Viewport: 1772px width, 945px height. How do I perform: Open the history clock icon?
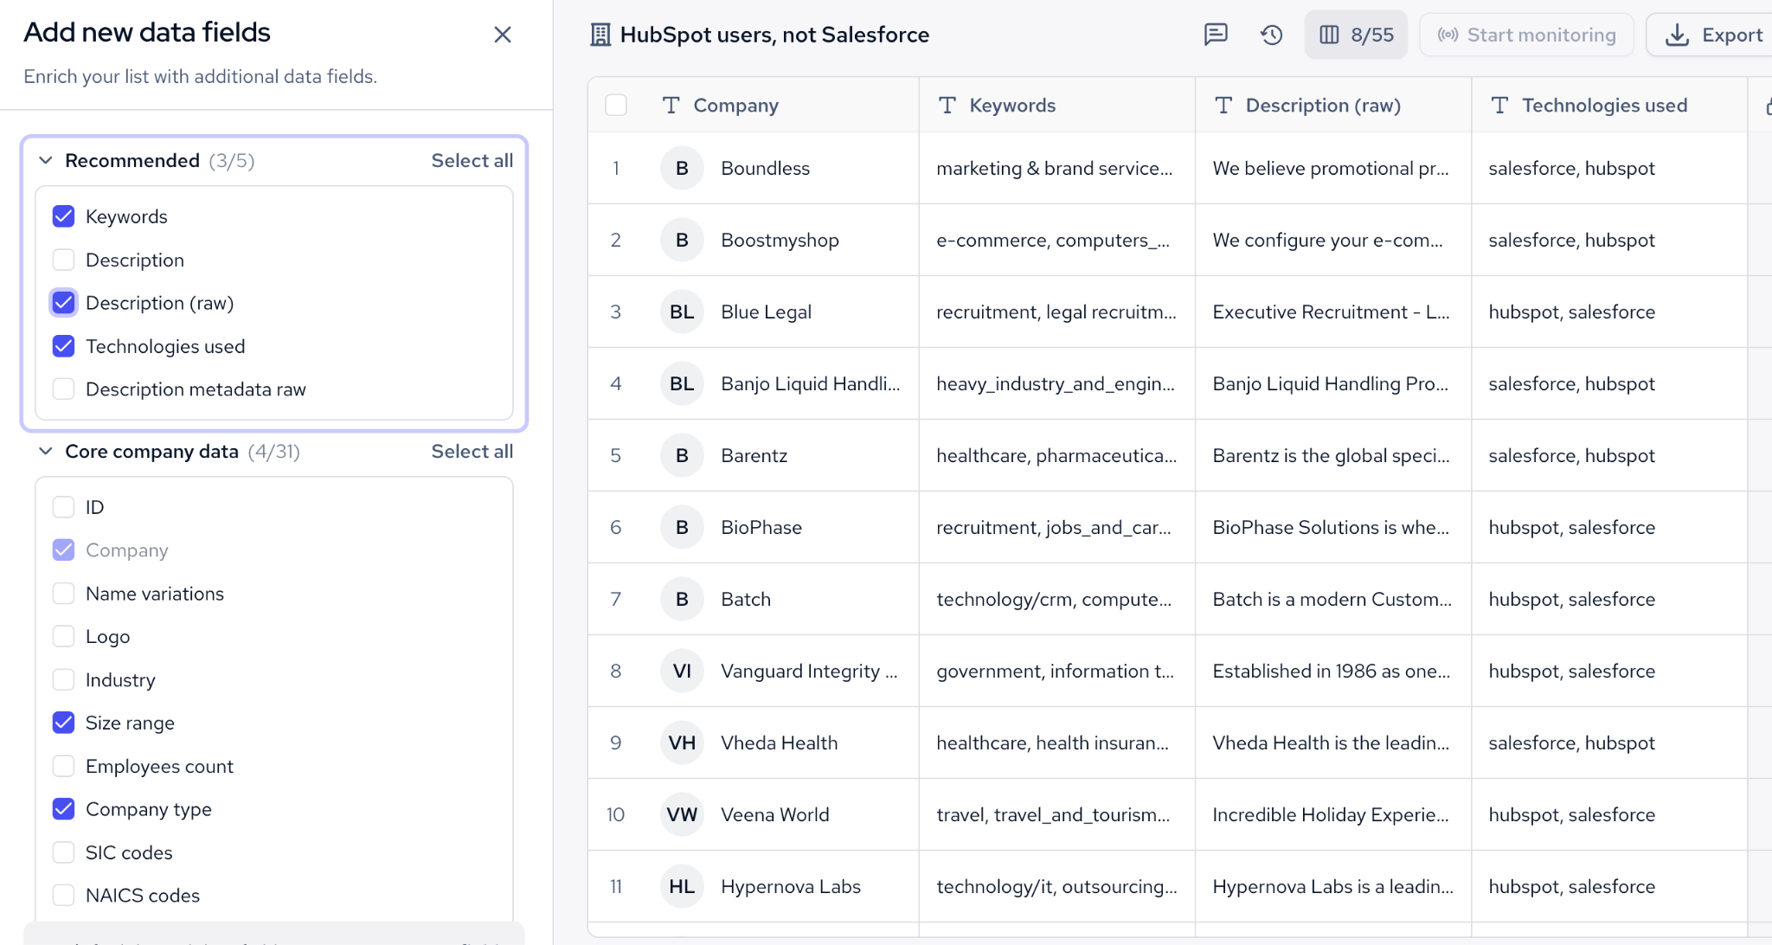pos(1271,35)
